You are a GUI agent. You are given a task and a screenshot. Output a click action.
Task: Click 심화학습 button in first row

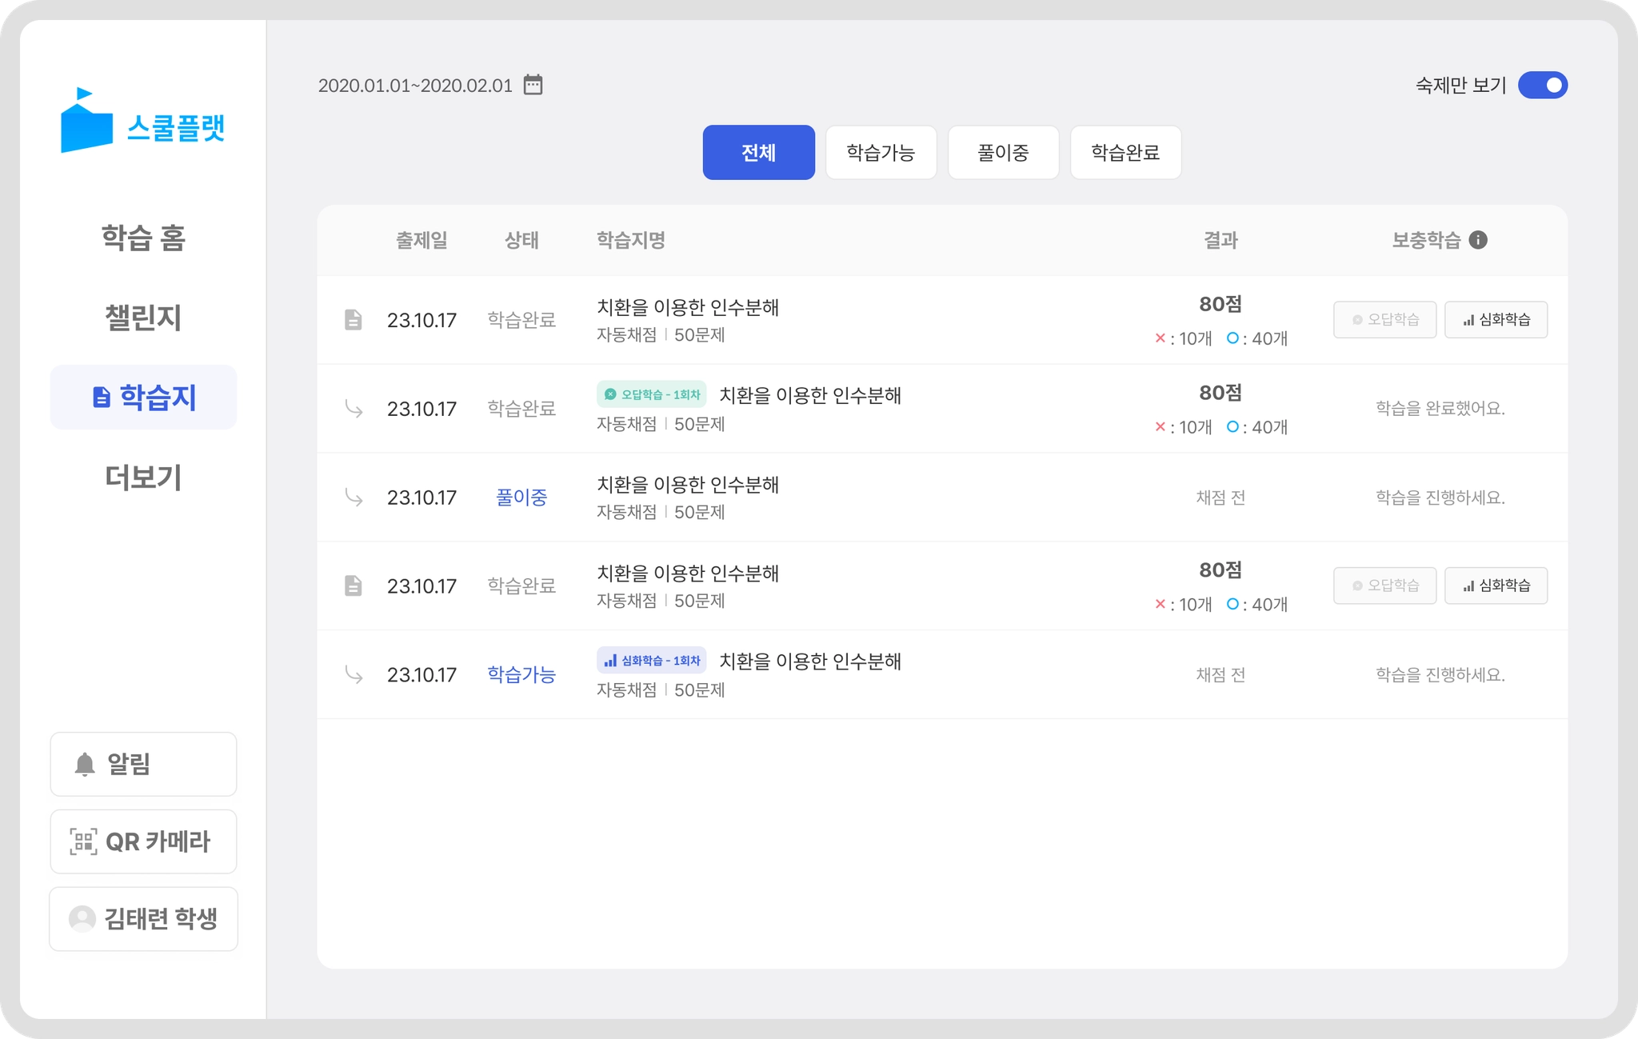click(1496, 320)
